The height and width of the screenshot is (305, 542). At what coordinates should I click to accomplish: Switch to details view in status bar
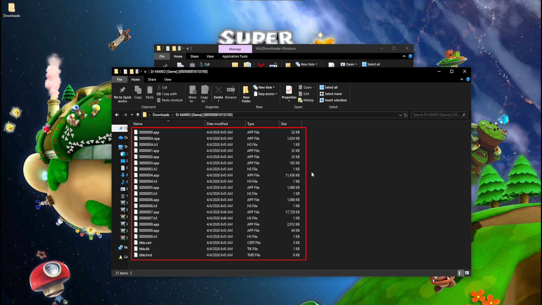point(460,273)
